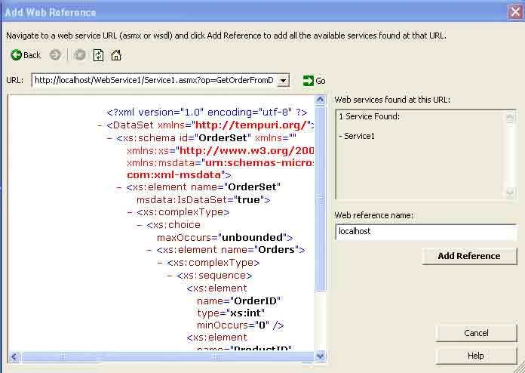Viewport: 525px width, 373px height.
Task: Click the Cancel button
Action: click(x=476, y=333)
